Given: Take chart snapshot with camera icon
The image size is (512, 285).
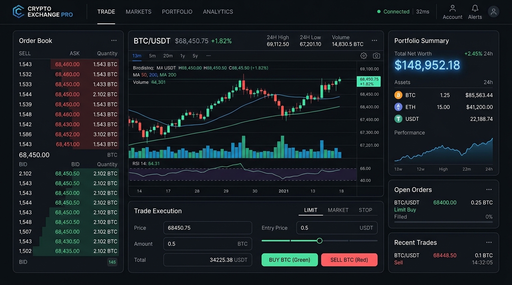Looking at the screenshot, I should click(x=377, y=56).
